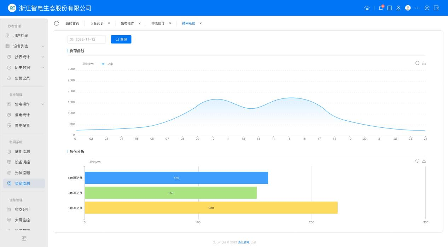The width and height of the screenshot is (448, 247).
Task: Click the yellow 3#低压进线 bar
Action: click(x=211, y=208)
